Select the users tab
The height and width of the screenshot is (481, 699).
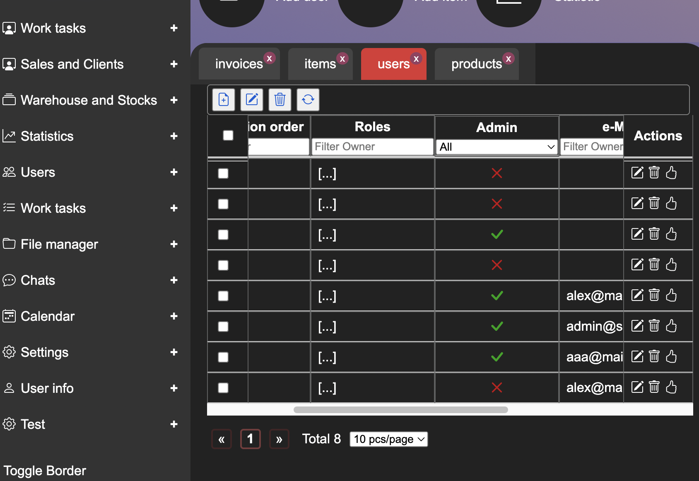point(393,64)
